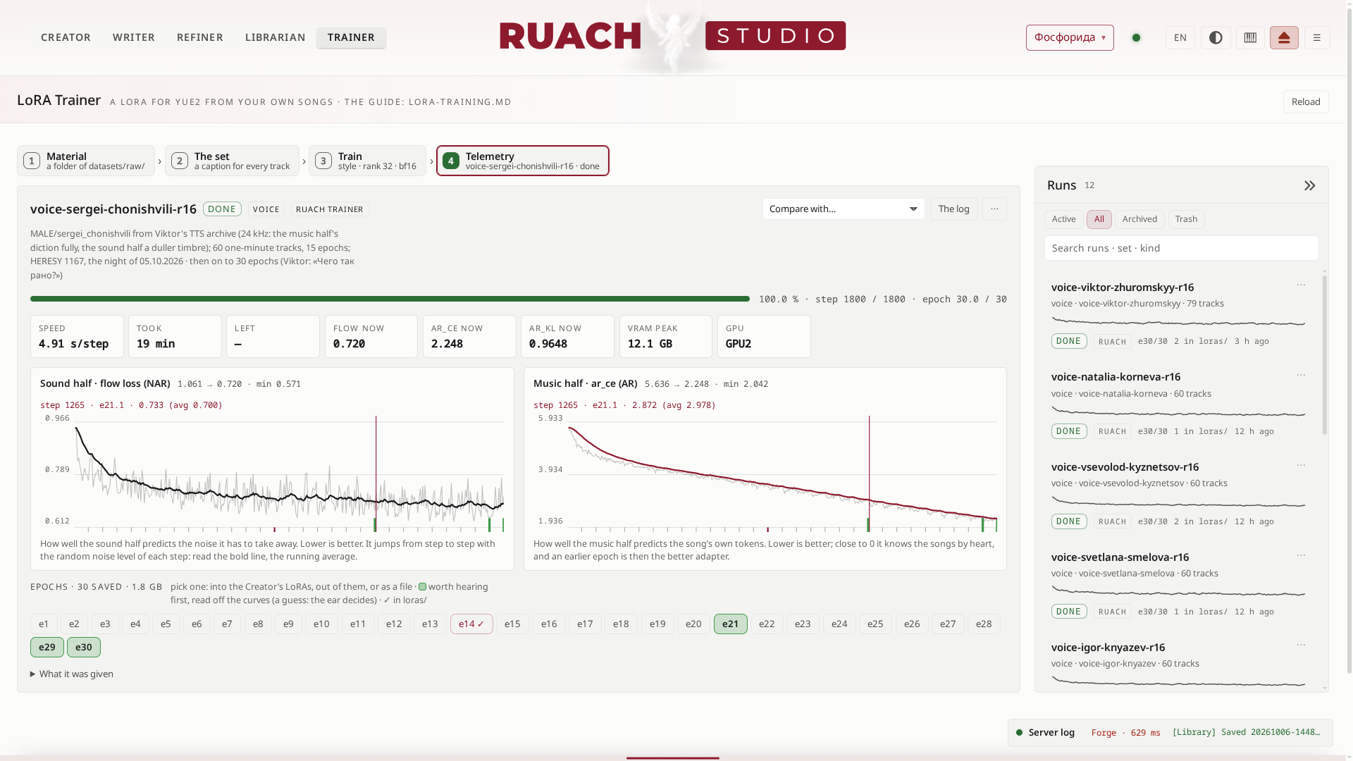Select epoch e14 checked chip
This screenshot has width=1353, height=761.
[471, 624]
